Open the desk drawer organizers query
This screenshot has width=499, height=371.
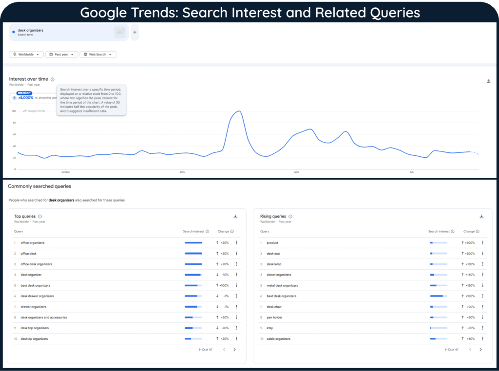pyautogui.click(x=37, y=296)
